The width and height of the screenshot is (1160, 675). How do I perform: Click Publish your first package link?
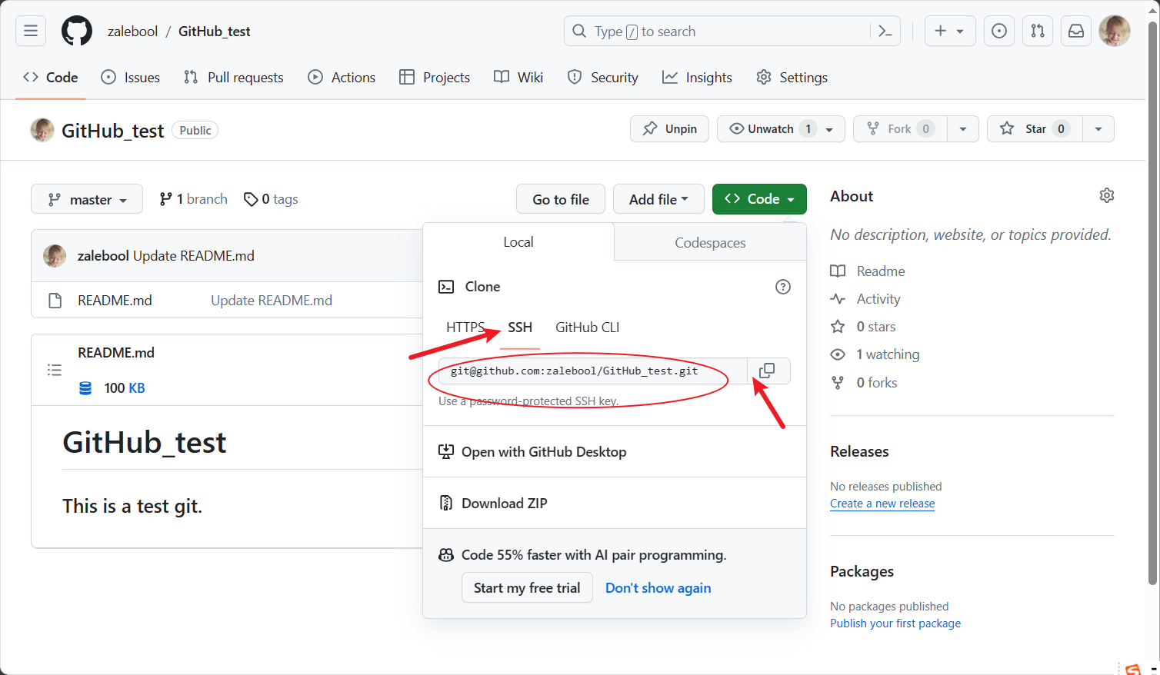tap(895, 623)
